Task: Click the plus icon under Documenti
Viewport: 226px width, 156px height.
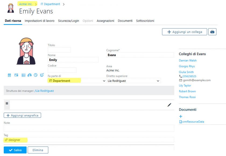Action: pyautogui.click(x=181, y=116)
